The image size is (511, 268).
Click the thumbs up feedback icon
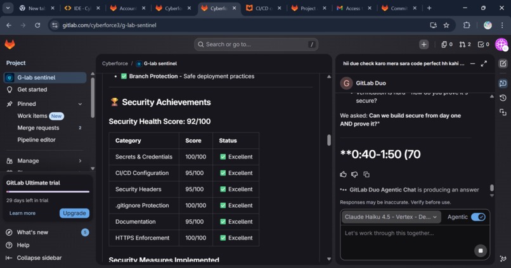click(x=343, y=174)
